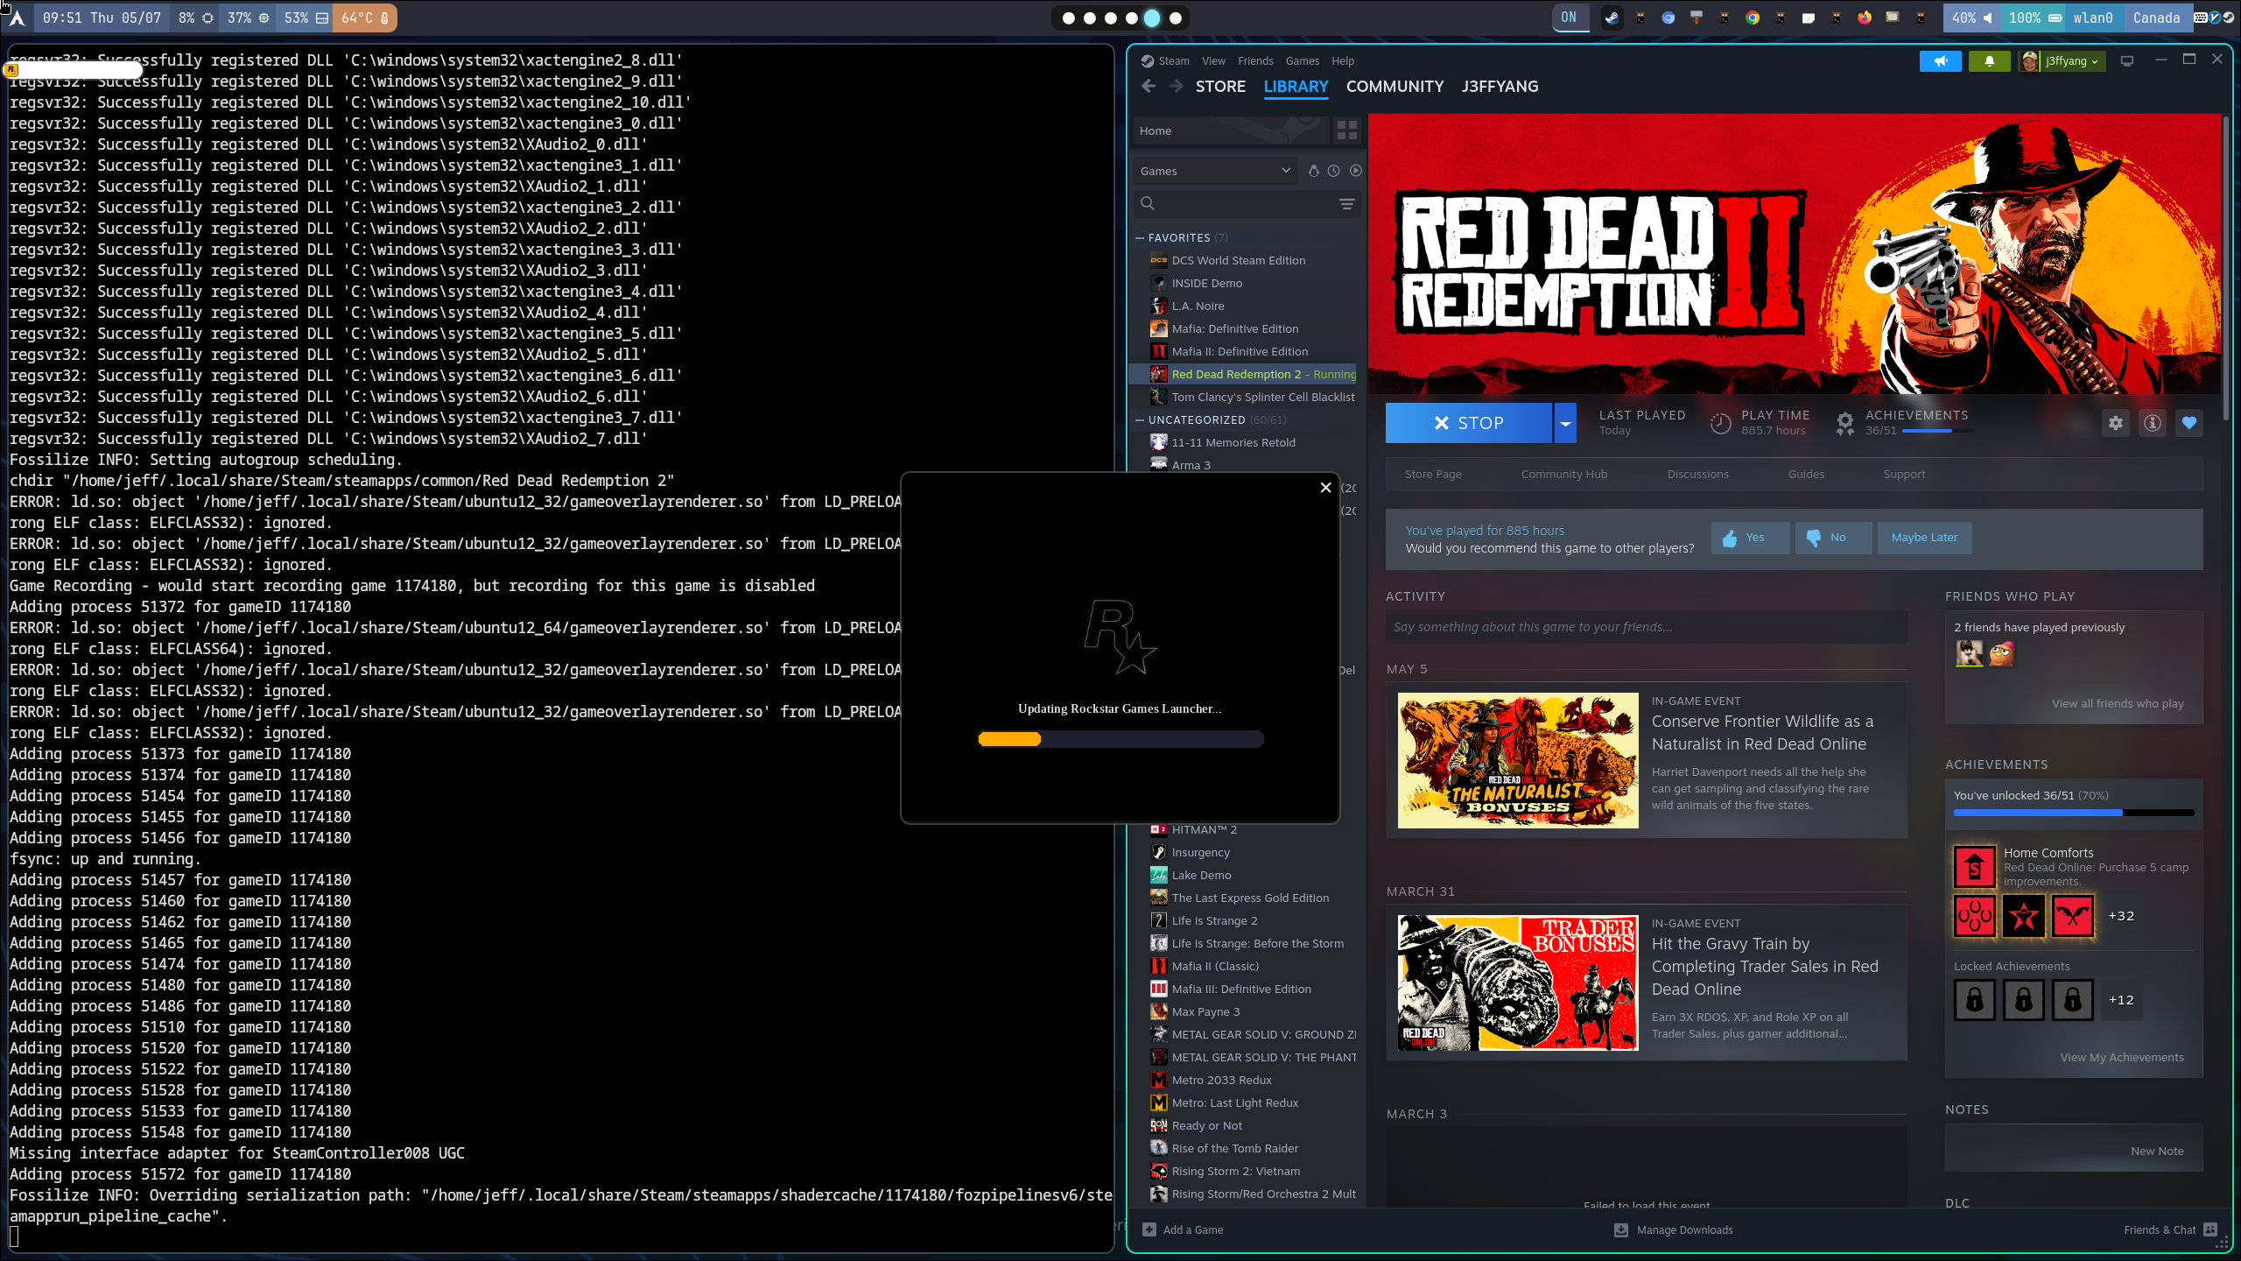
Task: Choose Maybe Later for the review prompt
Action: (1924, 538)
